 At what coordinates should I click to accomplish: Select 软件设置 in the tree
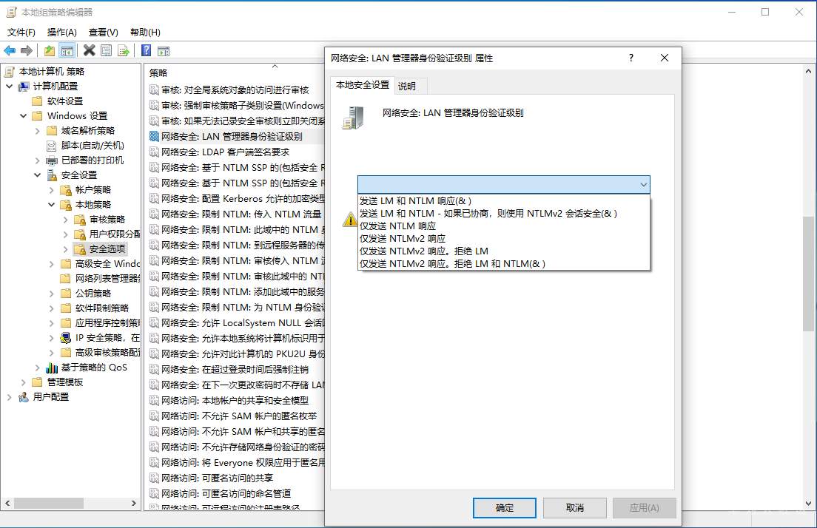point(64,101)
